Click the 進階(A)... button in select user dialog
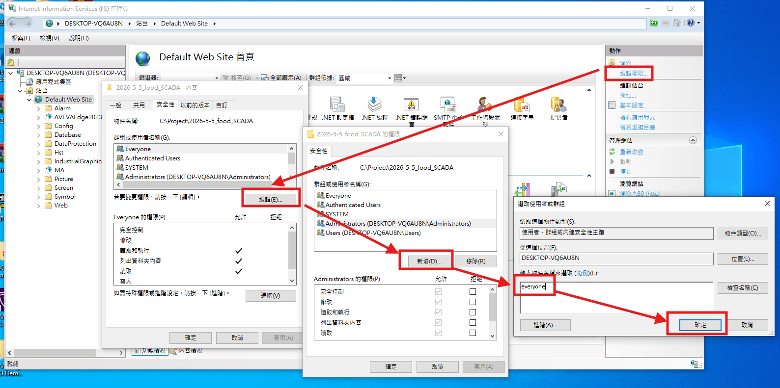 545,325
